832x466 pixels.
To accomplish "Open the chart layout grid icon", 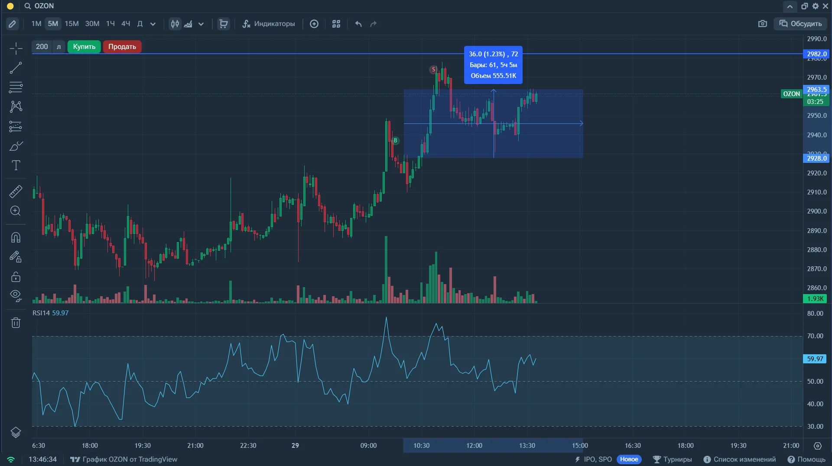I will [x=336, y=24].
